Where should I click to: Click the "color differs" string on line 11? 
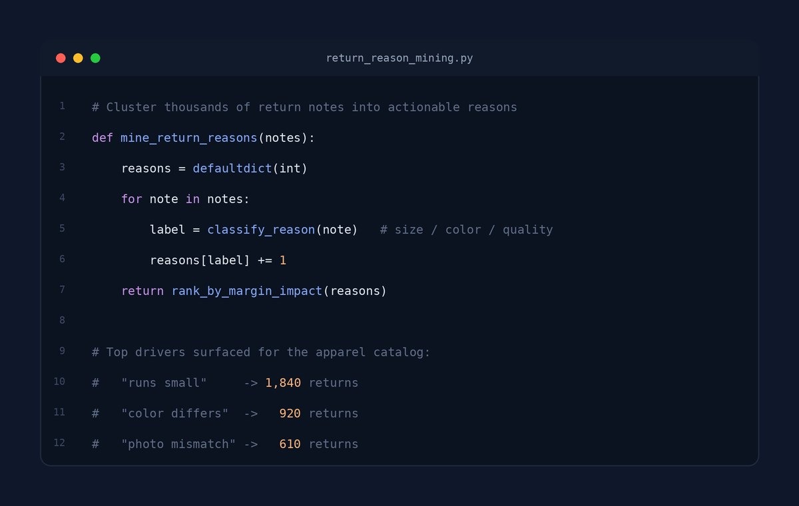(175, 413)
